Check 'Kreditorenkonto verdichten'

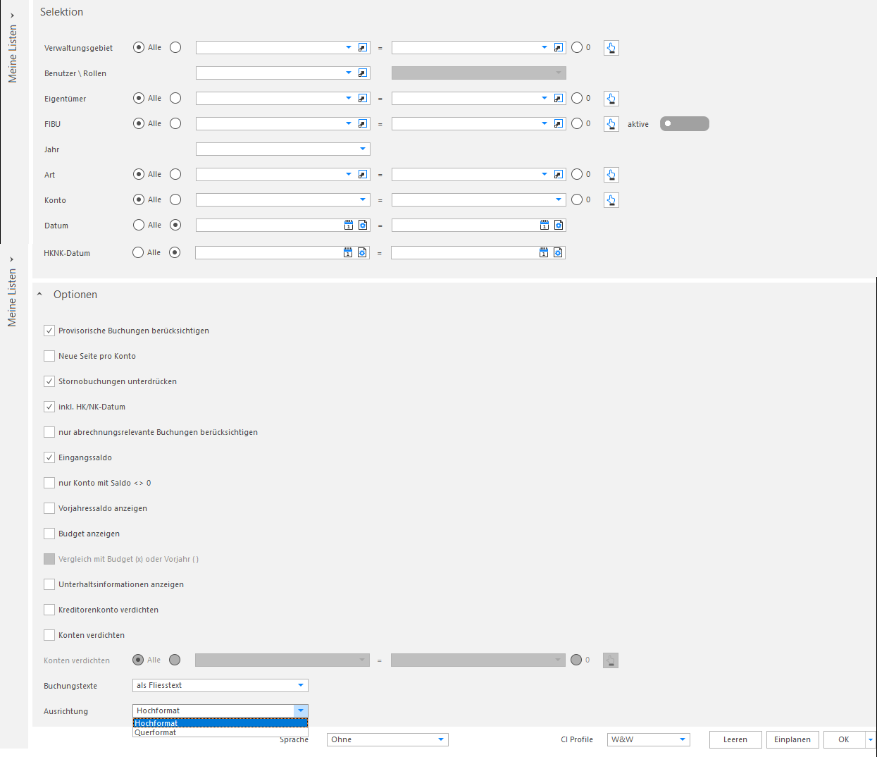[49, 610]
